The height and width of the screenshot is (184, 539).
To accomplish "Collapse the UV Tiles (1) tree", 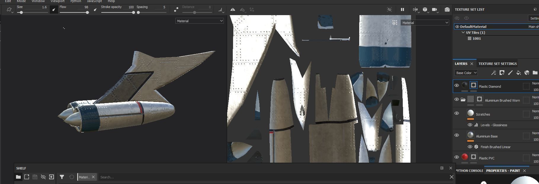I will coord(463,33).
